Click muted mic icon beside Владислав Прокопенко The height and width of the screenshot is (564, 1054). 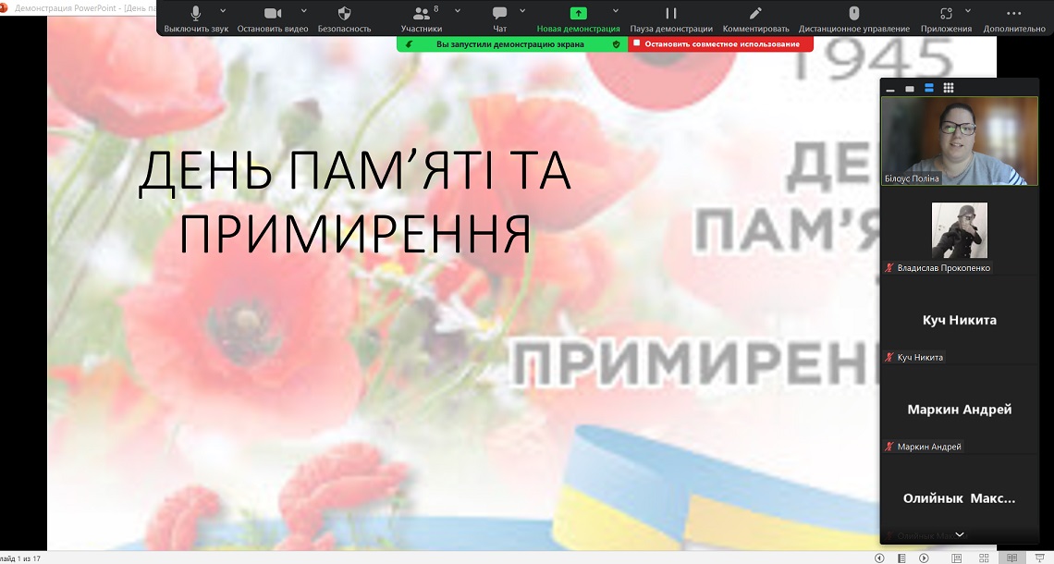pyautogui.click(x=889, y=267)
